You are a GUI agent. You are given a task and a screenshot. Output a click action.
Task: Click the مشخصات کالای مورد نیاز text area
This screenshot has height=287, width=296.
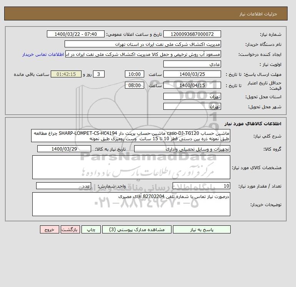coord(131,167)
